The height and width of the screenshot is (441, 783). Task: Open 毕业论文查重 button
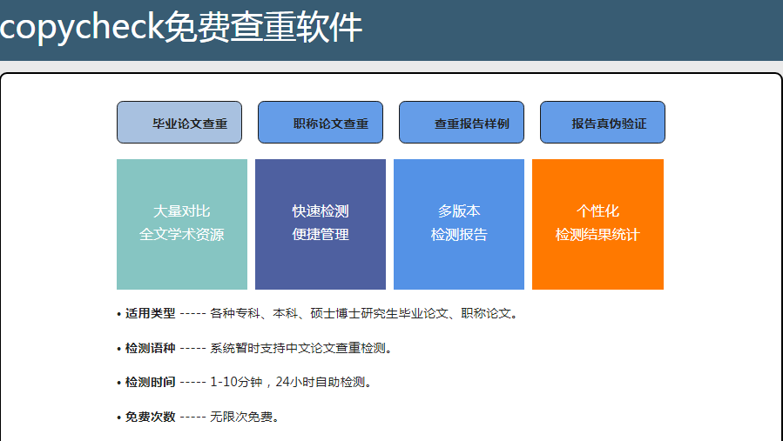pos(179,123)
